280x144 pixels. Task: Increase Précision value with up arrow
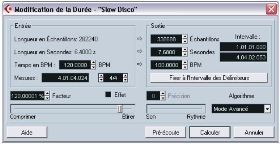[162, 94]
